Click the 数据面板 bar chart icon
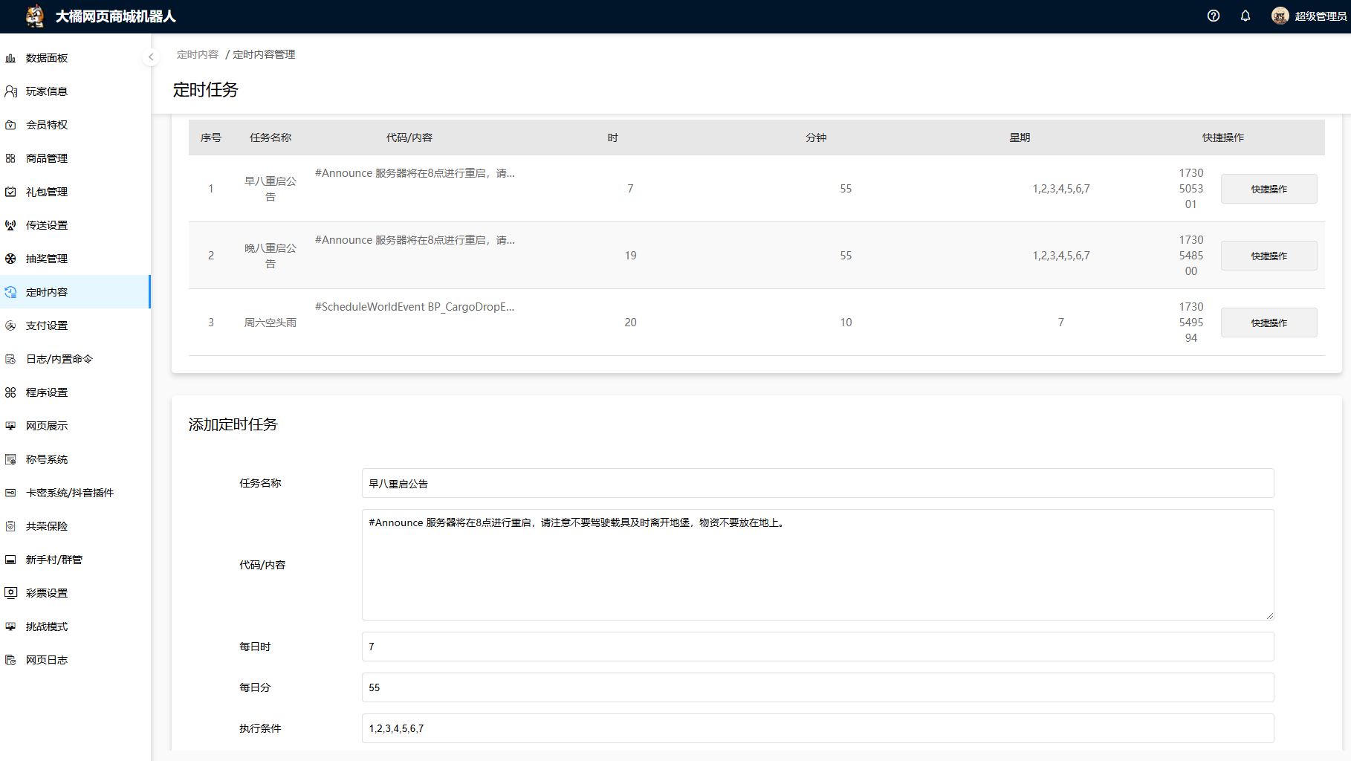 pos(10,58)
